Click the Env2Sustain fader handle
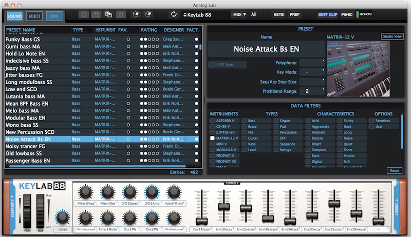 pyautogui.click(x=334, y=203)
